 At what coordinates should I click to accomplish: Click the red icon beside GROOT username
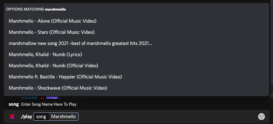click(41, 98)
